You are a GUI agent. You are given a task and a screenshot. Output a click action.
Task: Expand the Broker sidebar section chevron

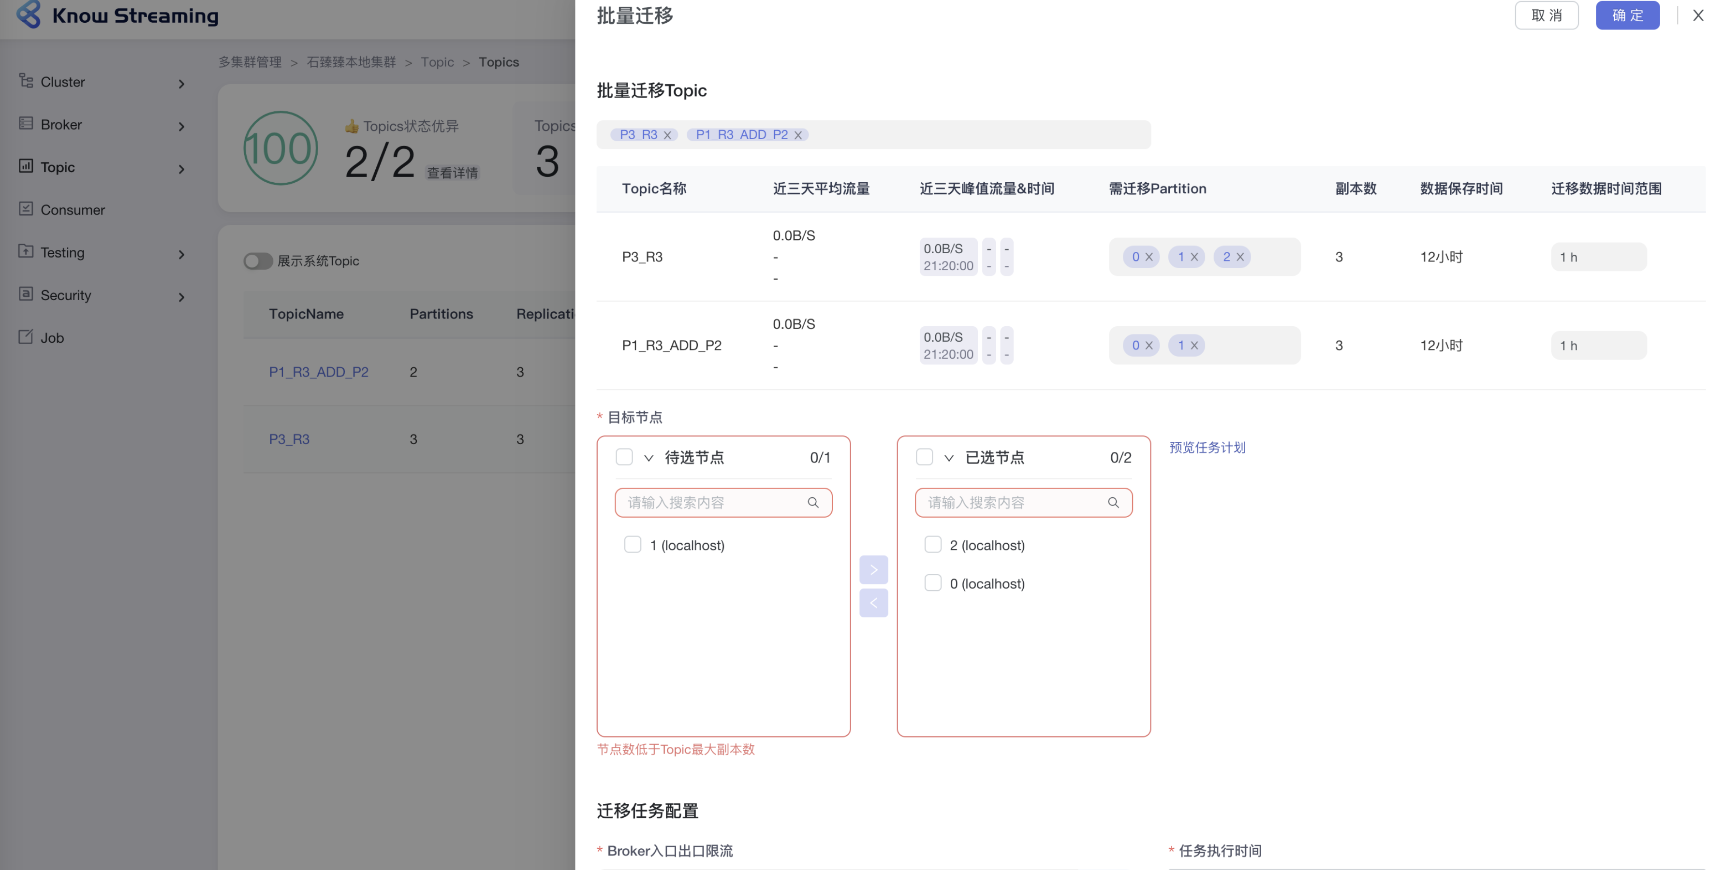[182, 126]
